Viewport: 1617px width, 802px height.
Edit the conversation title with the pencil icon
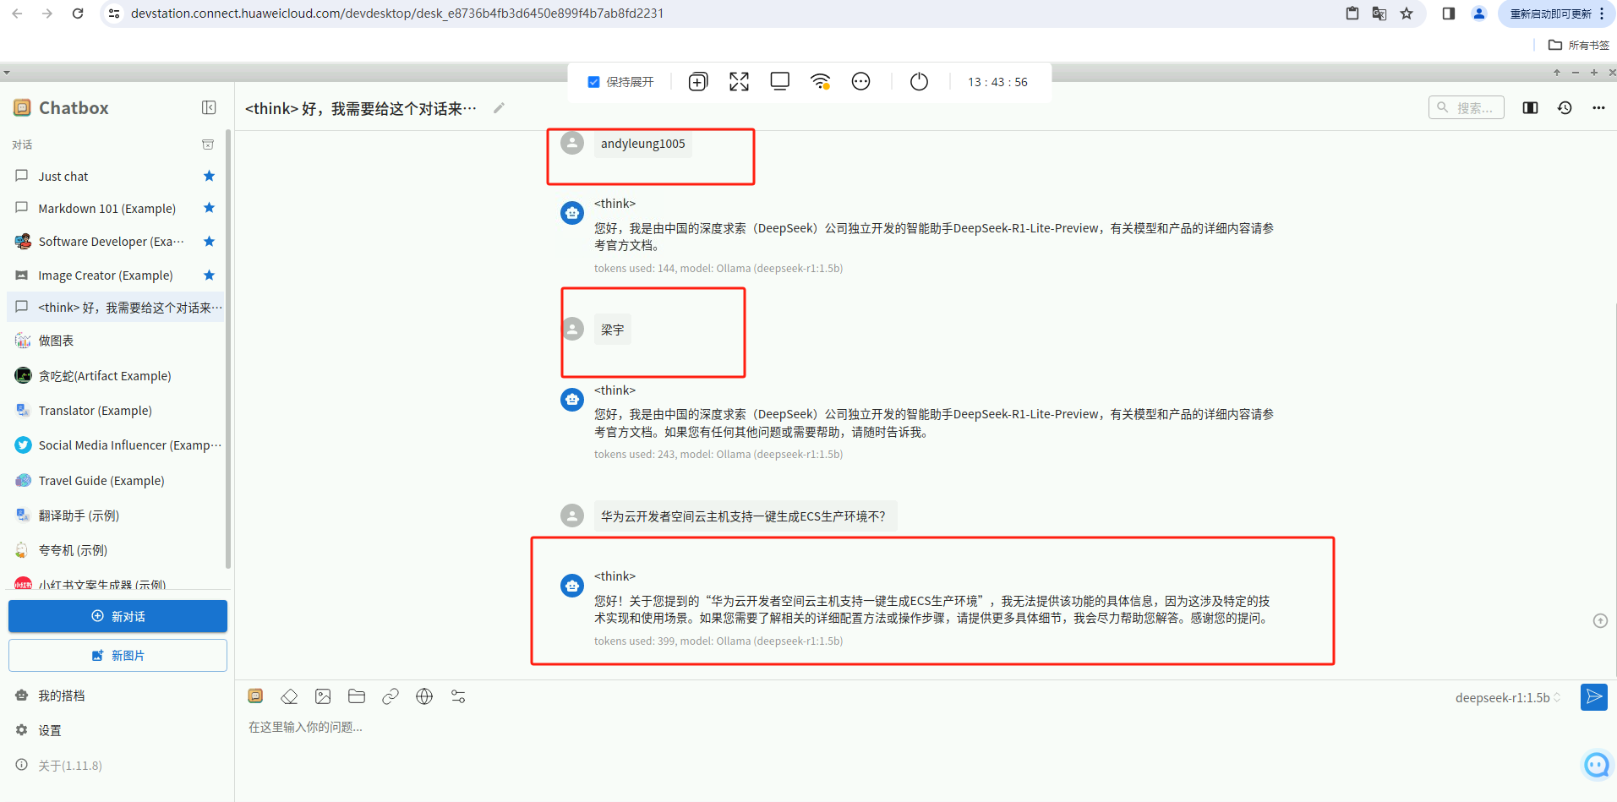point(500,107)
